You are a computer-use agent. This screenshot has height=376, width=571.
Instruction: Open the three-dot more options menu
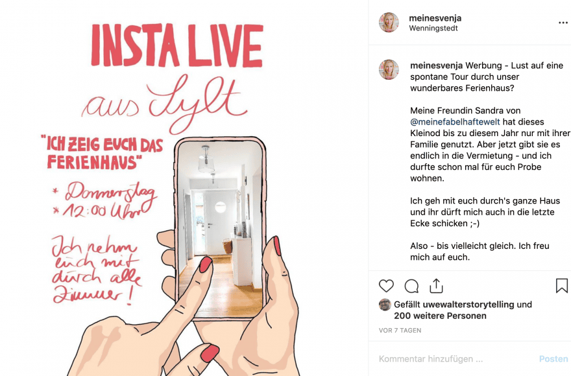point(563,23)
